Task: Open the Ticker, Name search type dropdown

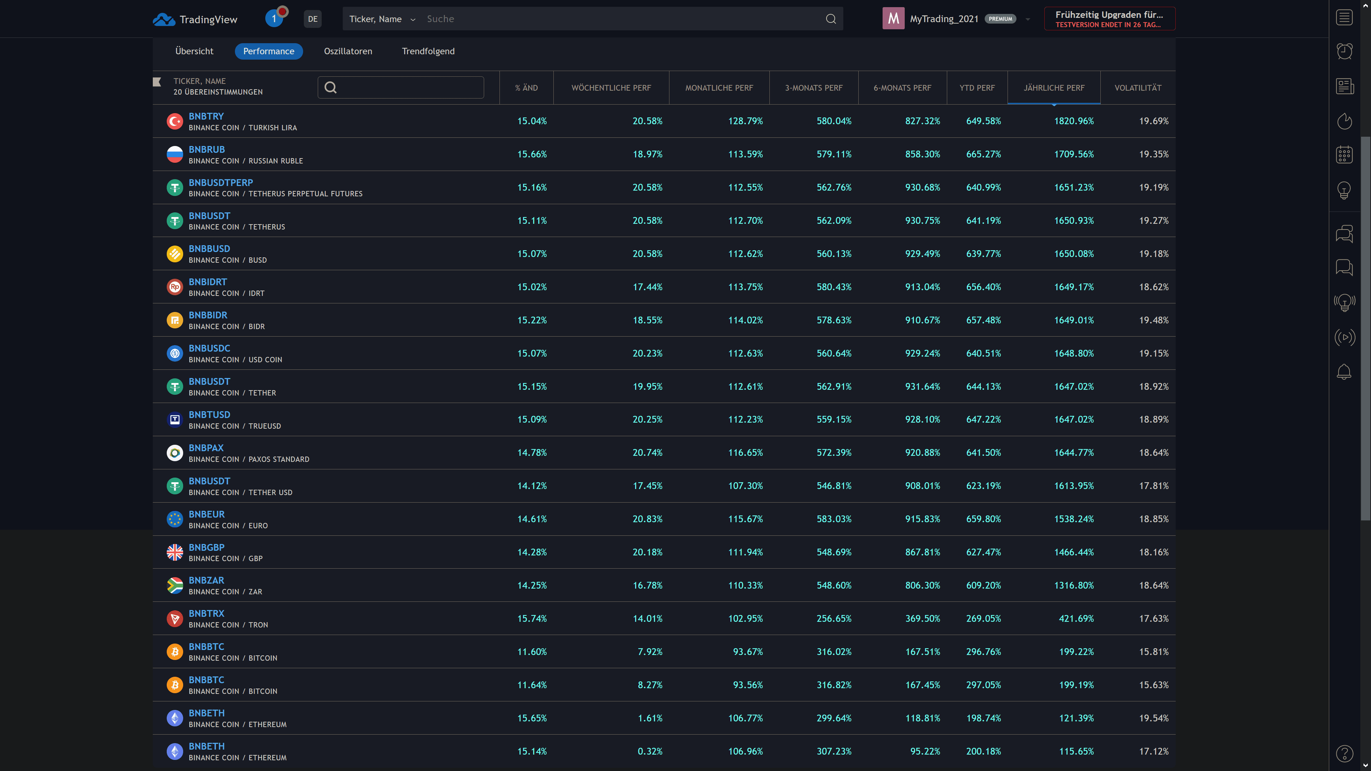Action: 382,19
